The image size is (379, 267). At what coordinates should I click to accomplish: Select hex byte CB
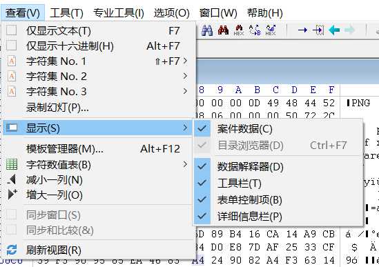pyautogui.click(x=329, y=234)
